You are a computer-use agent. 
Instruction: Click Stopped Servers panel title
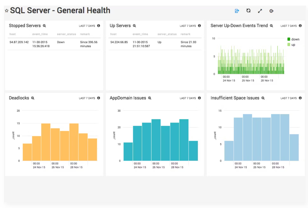click(25, 26)
